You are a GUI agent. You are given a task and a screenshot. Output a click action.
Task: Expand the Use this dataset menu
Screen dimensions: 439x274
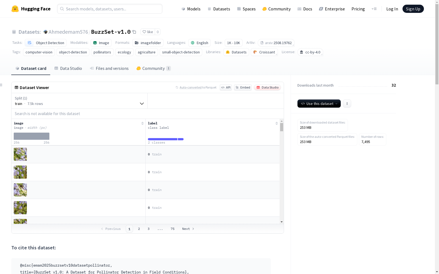pos(319,104)
